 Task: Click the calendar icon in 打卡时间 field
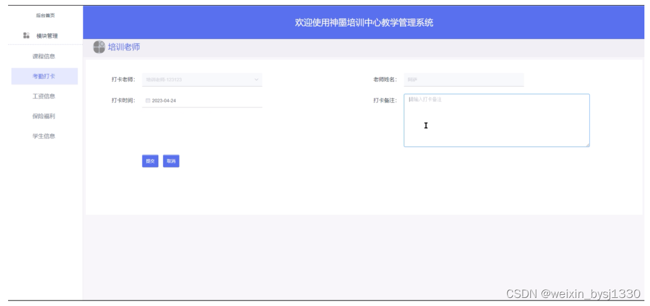(148, 101)
